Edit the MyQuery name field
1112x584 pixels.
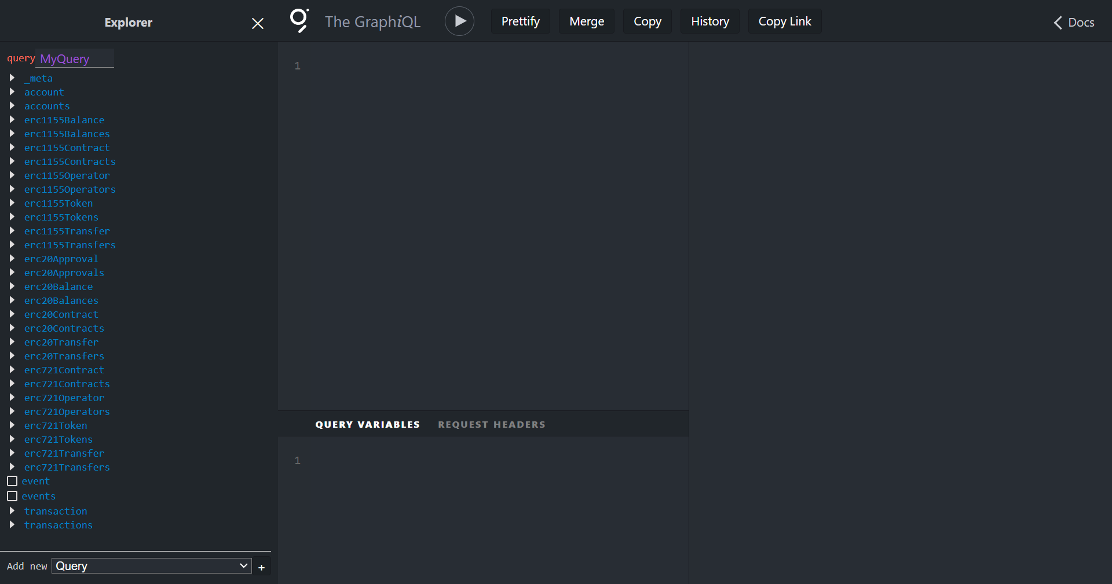pyautogui.click(x=75, y=59)
